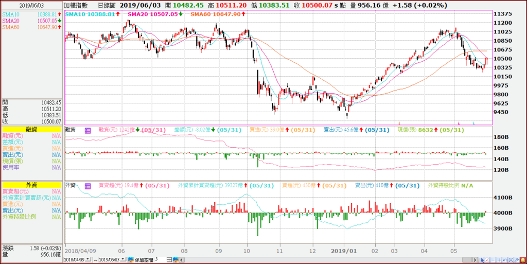Click 買賣超(元) row in sidebar
The image size is (527, 264).
click(x=31, y=191)
